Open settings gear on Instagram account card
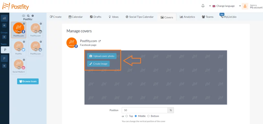The width and height of the screenshot is (263, 124). 24,60
